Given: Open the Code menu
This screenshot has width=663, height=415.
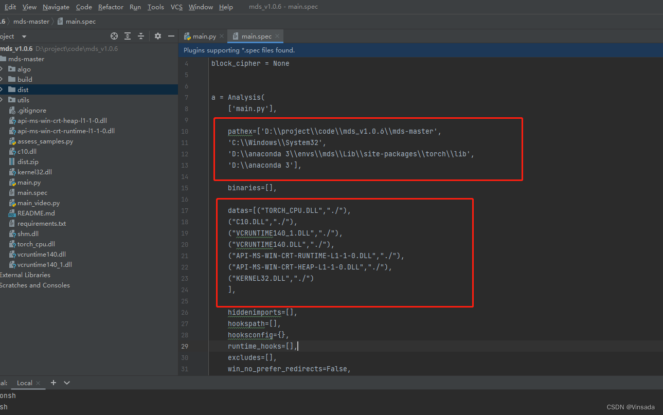Looking at the screenshot, I should click(x=84, y=7).
